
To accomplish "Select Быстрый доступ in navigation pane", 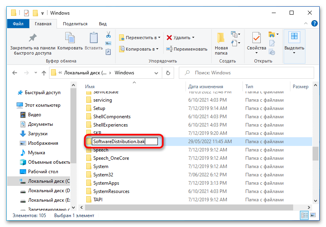I will click(x=39, y=93).
